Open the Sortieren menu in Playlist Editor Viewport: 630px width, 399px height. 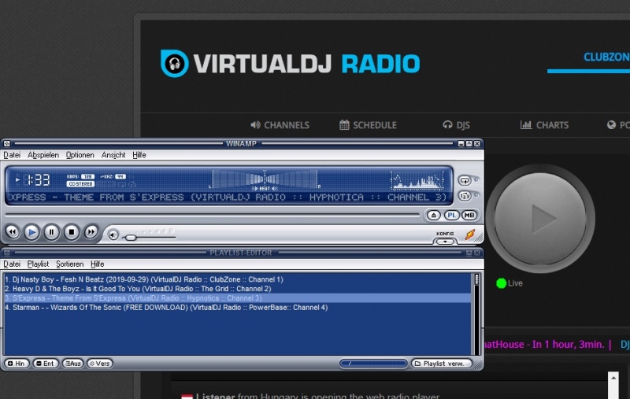coord(69,264)
